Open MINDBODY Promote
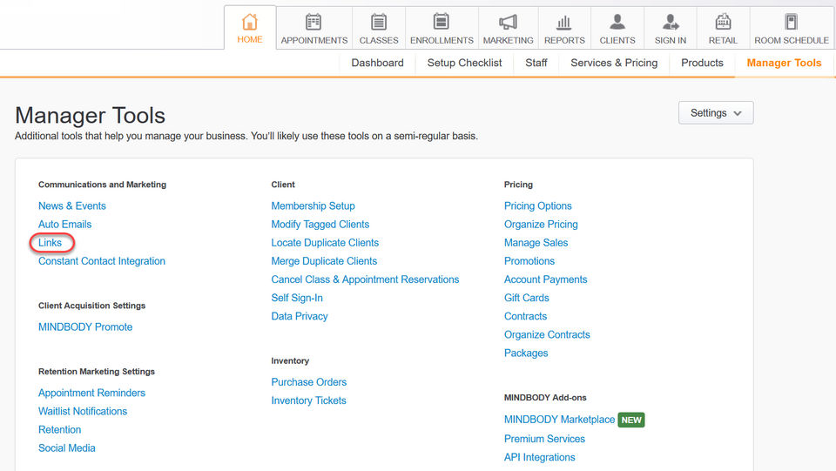This screenshot has height=471, width=836. pyautogui.click(x=85, y=326)
